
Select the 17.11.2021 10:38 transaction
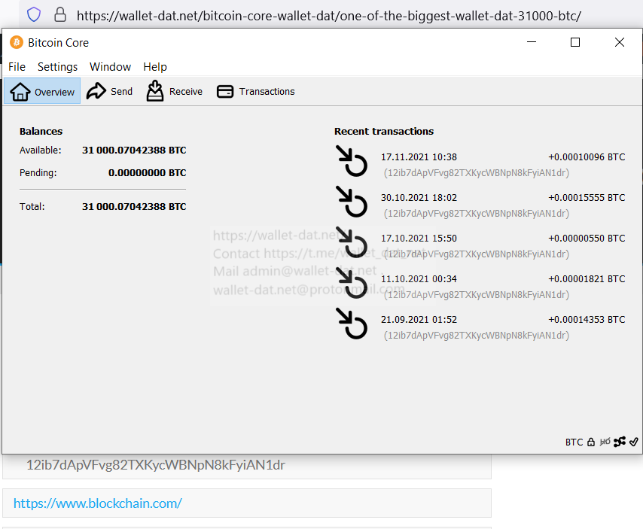click(x=419, y=157)
